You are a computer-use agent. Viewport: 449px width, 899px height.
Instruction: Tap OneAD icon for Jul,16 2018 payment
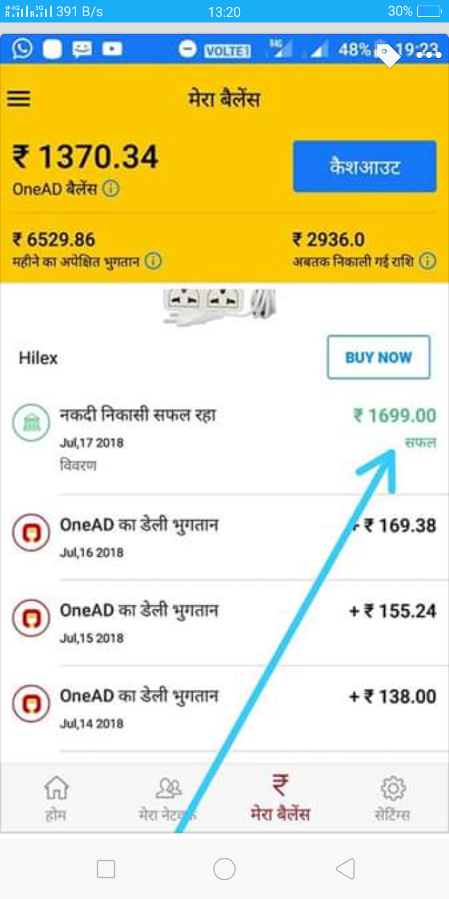(x=31, y=533)
